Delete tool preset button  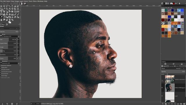pyautogui.click(x=12, y=104)
